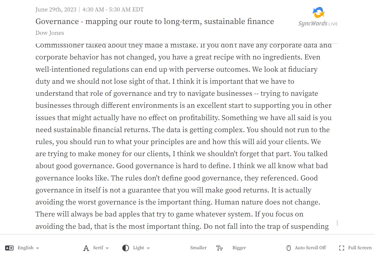Click the June 29th, 2023 date text

(x=56, y=10)
